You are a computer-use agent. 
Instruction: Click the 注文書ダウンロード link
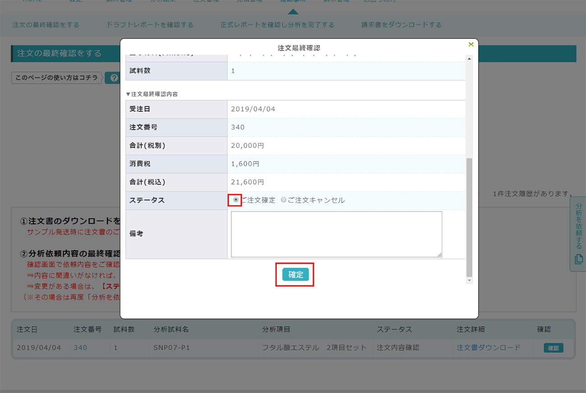coord(489,347)
